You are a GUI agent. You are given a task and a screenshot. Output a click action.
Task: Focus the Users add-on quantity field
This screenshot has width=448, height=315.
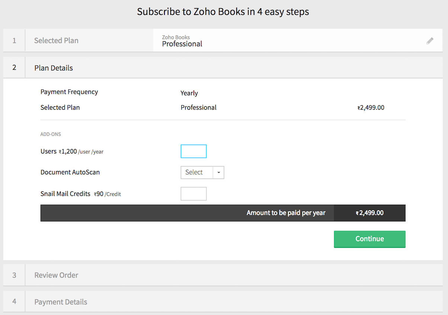click(x=193, y=151)
